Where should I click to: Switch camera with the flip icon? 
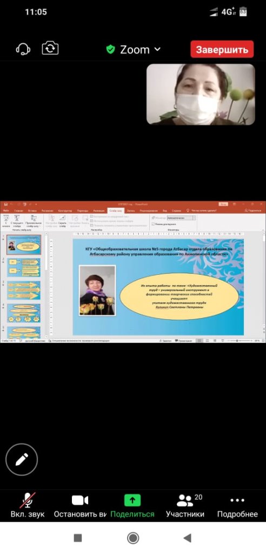[x=50, y=48]
